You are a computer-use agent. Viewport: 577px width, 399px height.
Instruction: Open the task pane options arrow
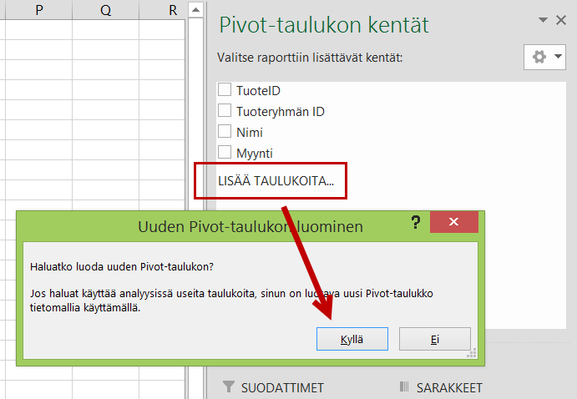(x=544, y=20)
